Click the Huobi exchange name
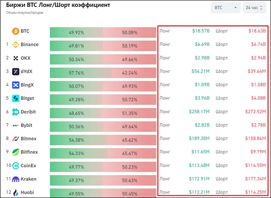The width and height of the screenshot is (271, 198). (x=28, y=192)
